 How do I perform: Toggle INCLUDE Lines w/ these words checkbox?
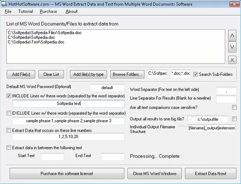pos(9,96)
